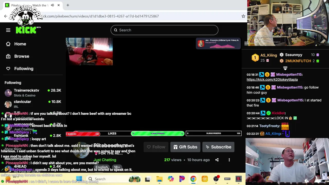This screenshot has height=185, width=329.
Task: Click the English language tag
Action: pos(102,167)
